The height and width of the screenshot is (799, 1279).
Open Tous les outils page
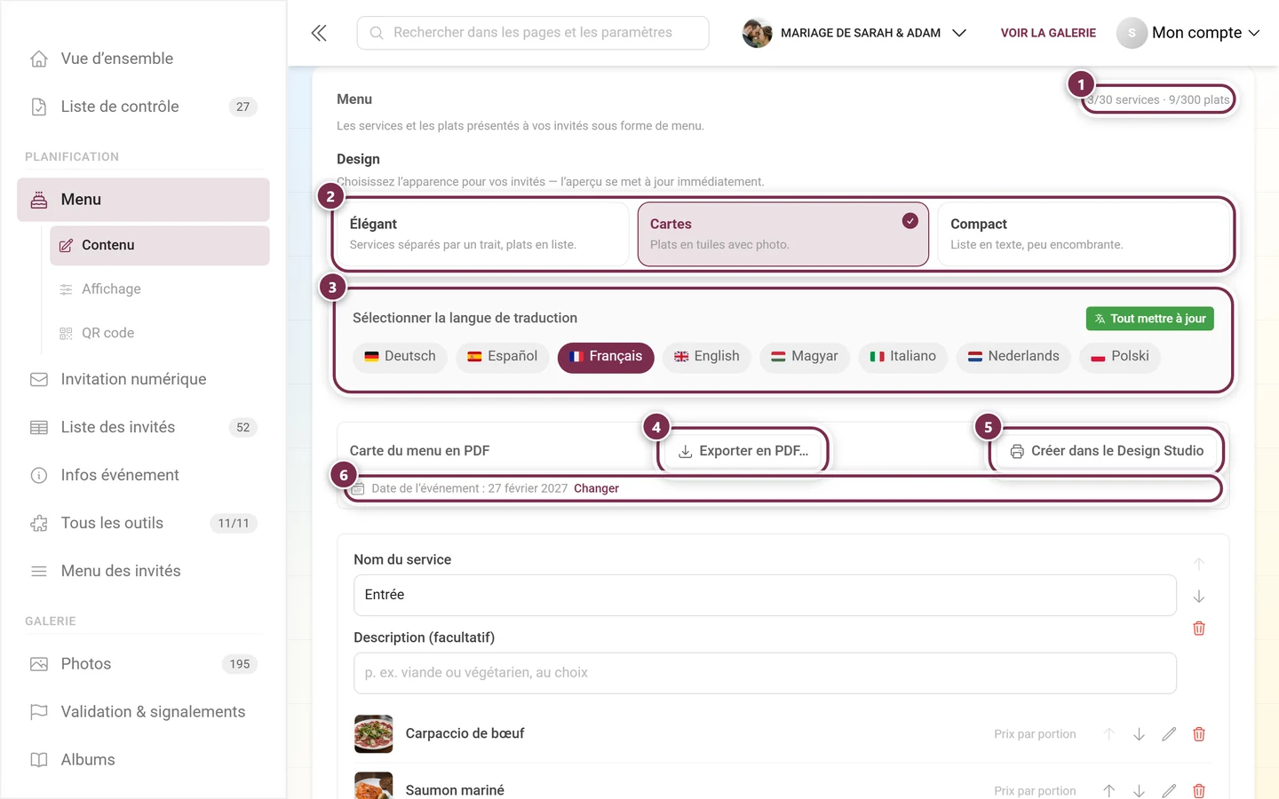143,523
